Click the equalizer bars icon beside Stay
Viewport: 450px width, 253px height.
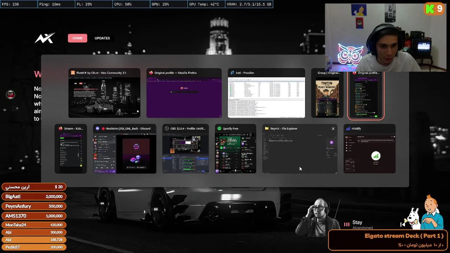tap(347, 224)
